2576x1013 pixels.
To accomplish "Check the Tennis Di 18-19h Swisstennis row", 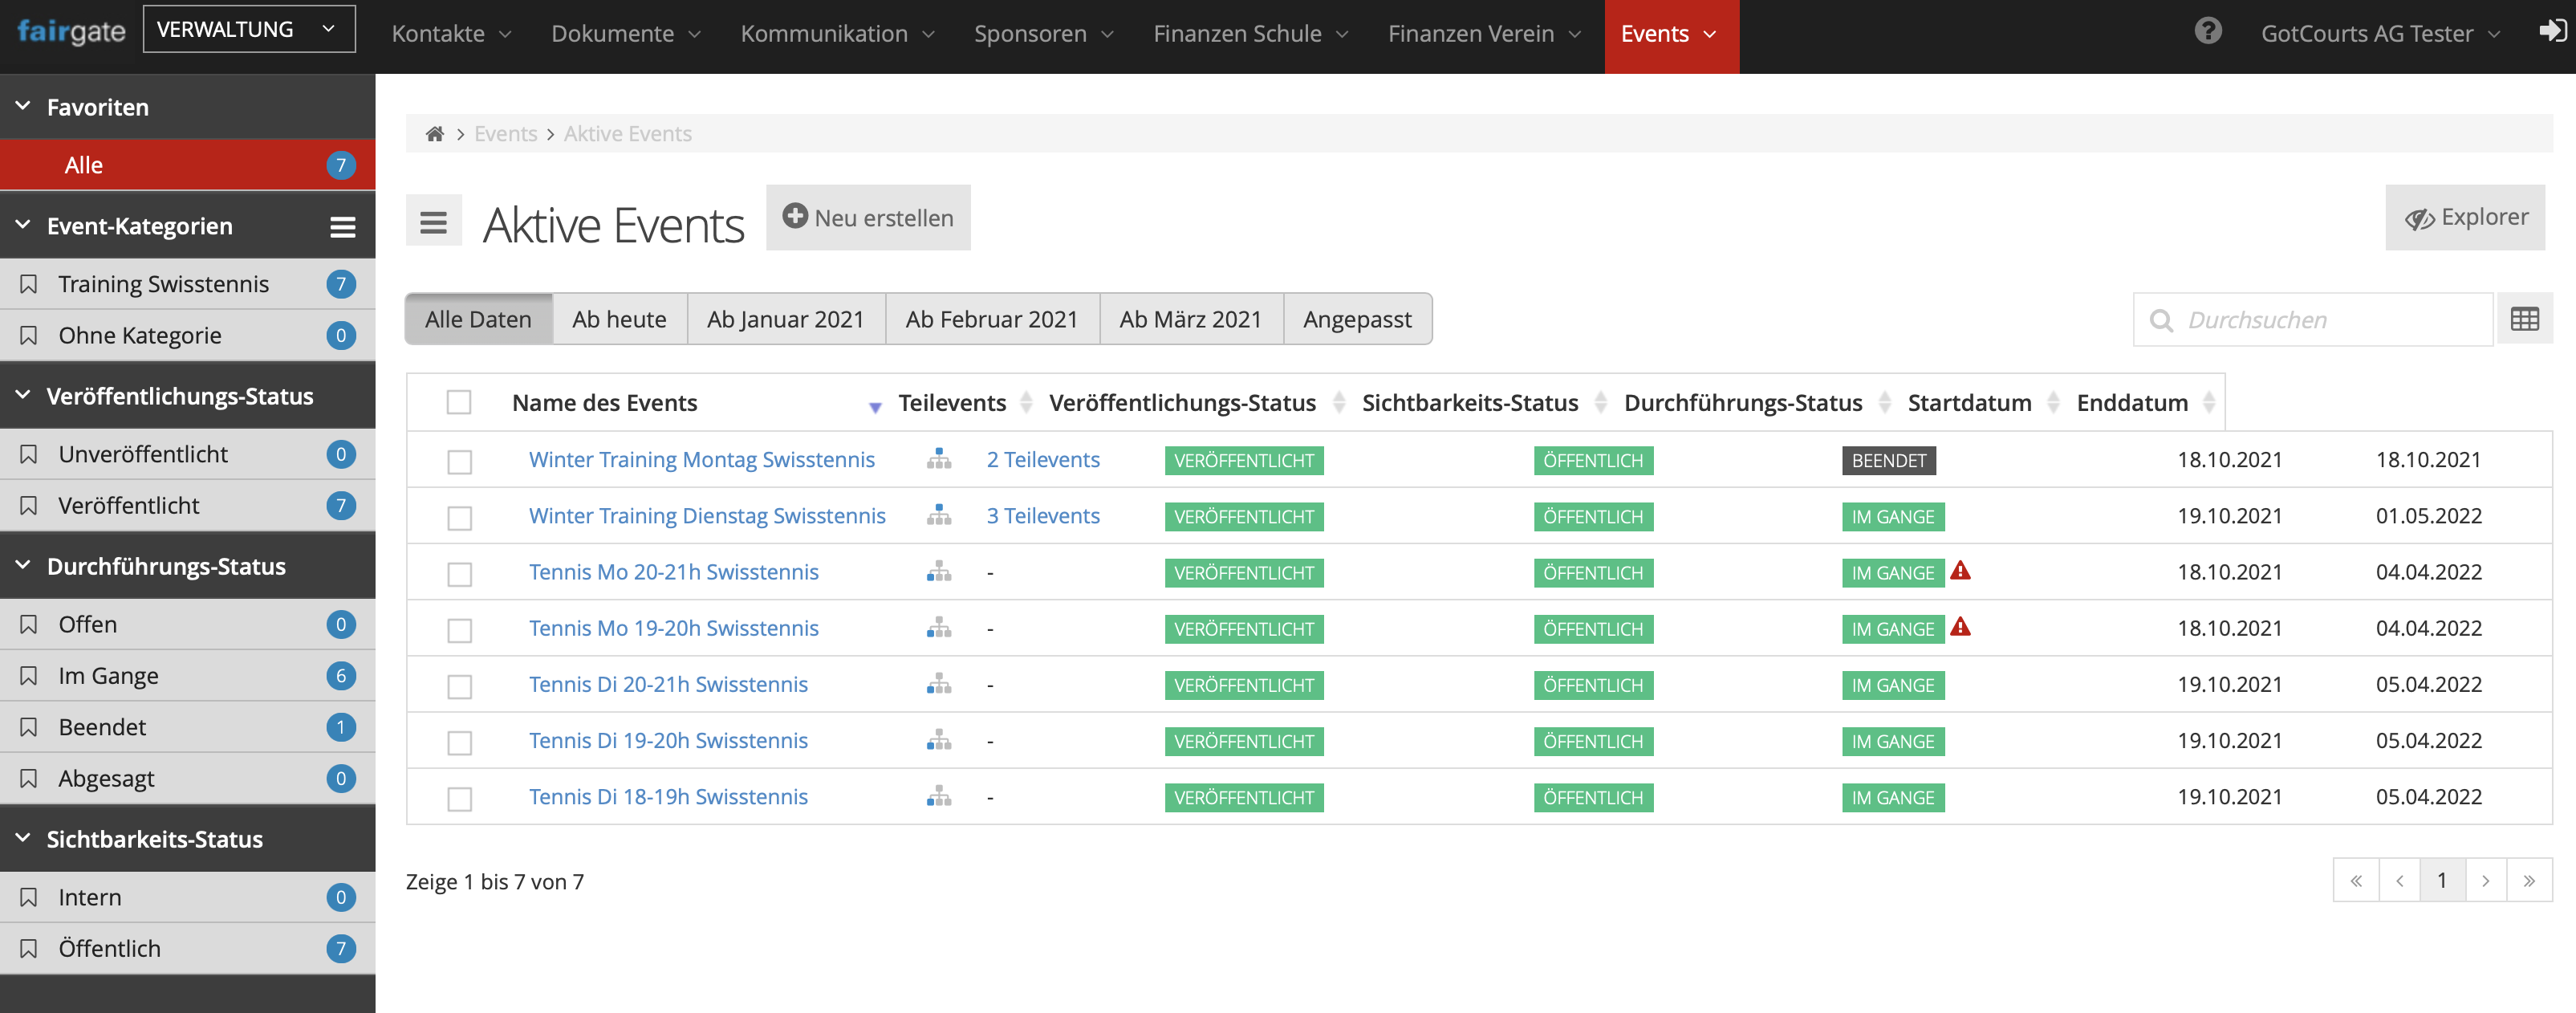I will pyautogui.click(x=459, y=797).
